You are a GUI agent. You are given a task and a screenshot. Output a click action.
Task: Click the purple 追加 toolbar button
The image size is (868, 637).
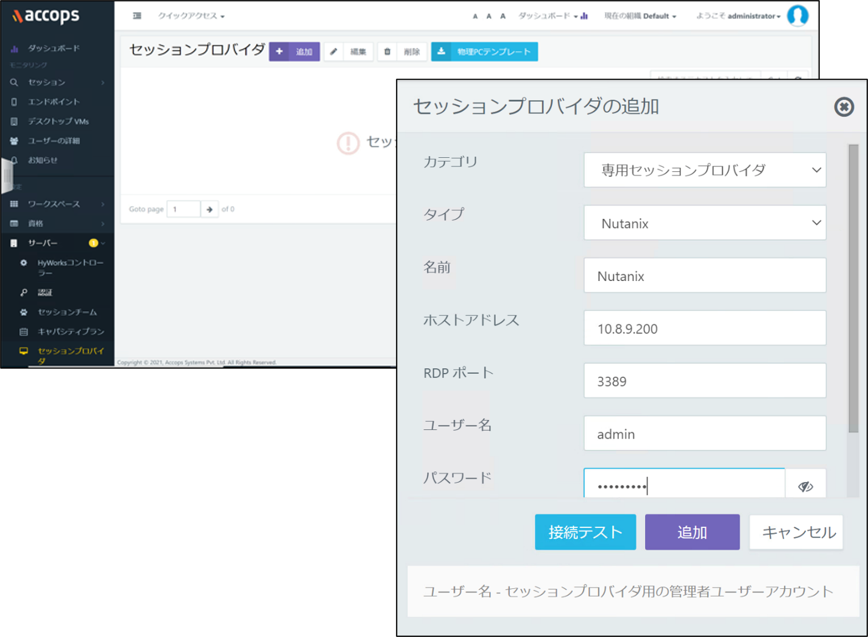coord(295,52)
